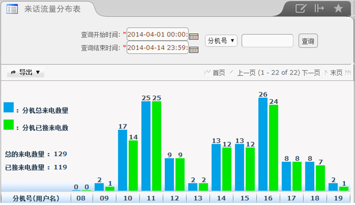
Task: Click the collapse panel arrow icon in header
Action: point(319,8)
